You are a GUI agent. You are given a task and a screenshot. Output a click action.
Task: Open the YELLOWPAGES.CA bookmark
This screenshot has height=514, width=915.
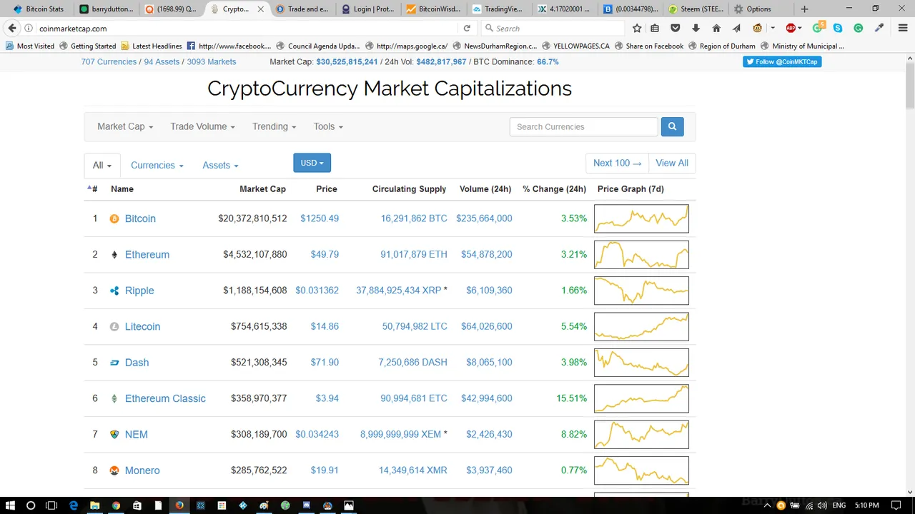coord(575,46)
